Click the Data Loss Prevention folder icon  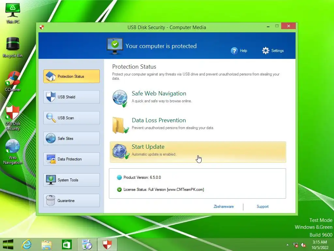click(120, 125)
